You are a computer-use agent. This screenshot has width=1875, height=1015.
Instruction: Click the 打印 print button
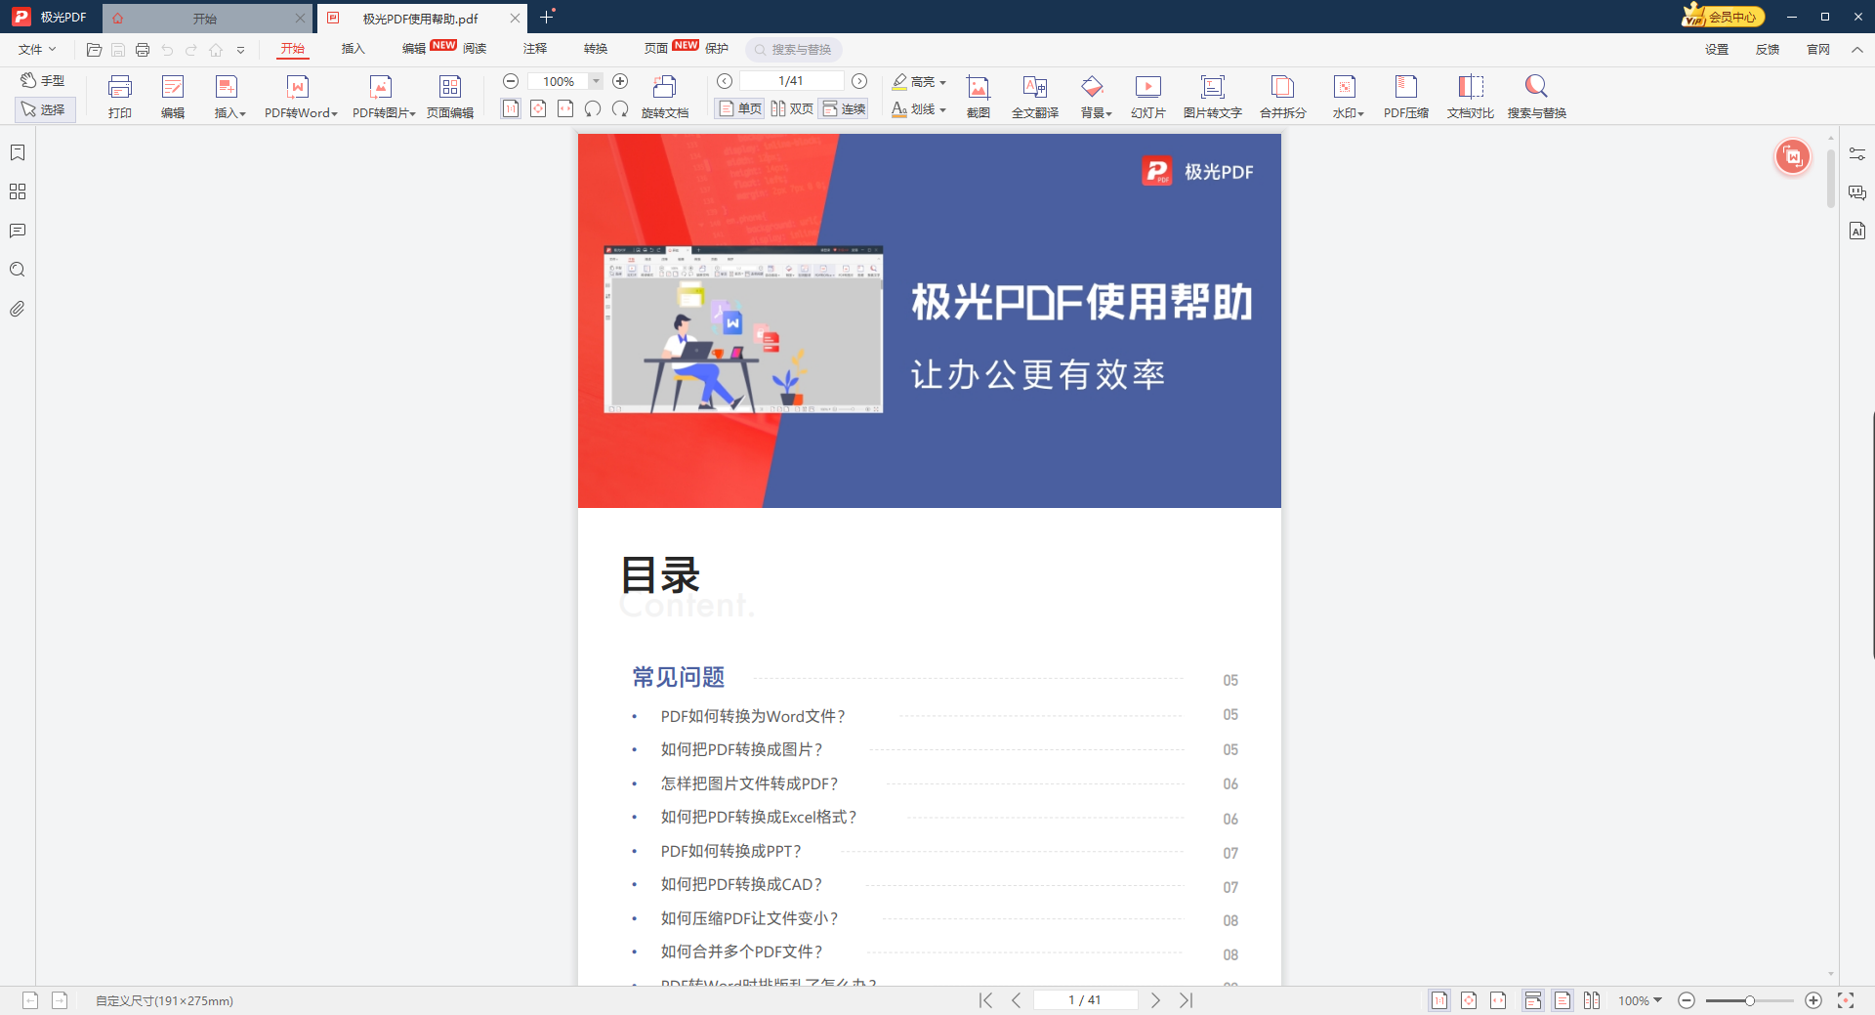(x=119, y=95)
